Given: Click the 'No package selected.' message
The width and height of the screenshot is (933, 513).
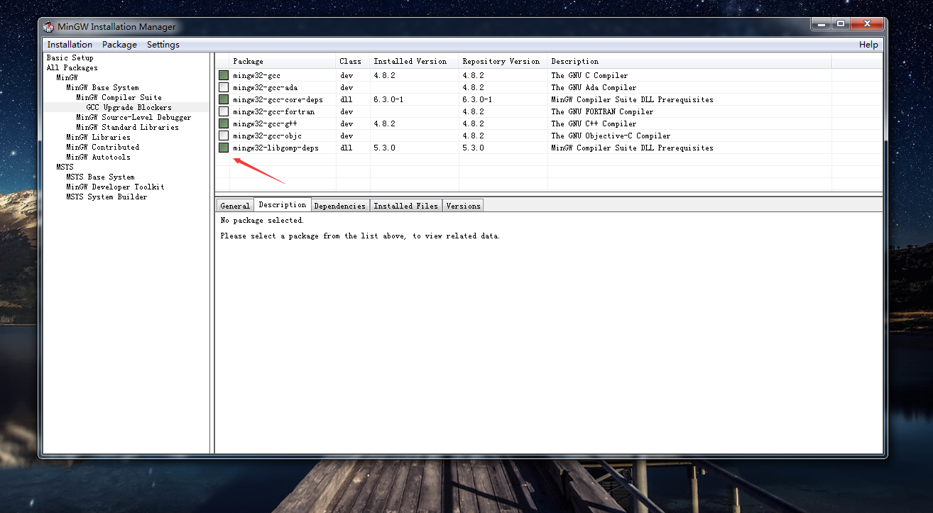Looking at the screenshot, I should [x=262, y=221].
